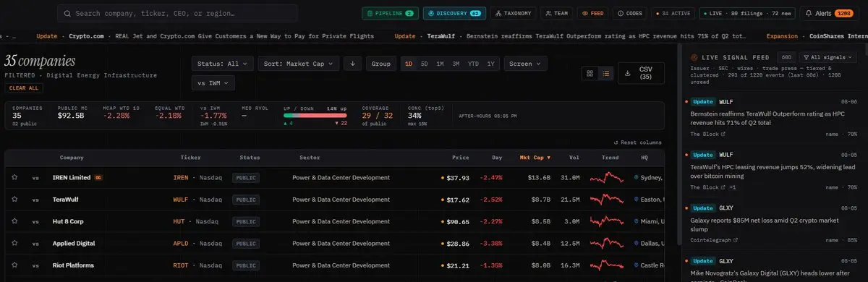Viewport: 868px width, 282px height.
Task: Focus the company search field
Action: [177, 13]
